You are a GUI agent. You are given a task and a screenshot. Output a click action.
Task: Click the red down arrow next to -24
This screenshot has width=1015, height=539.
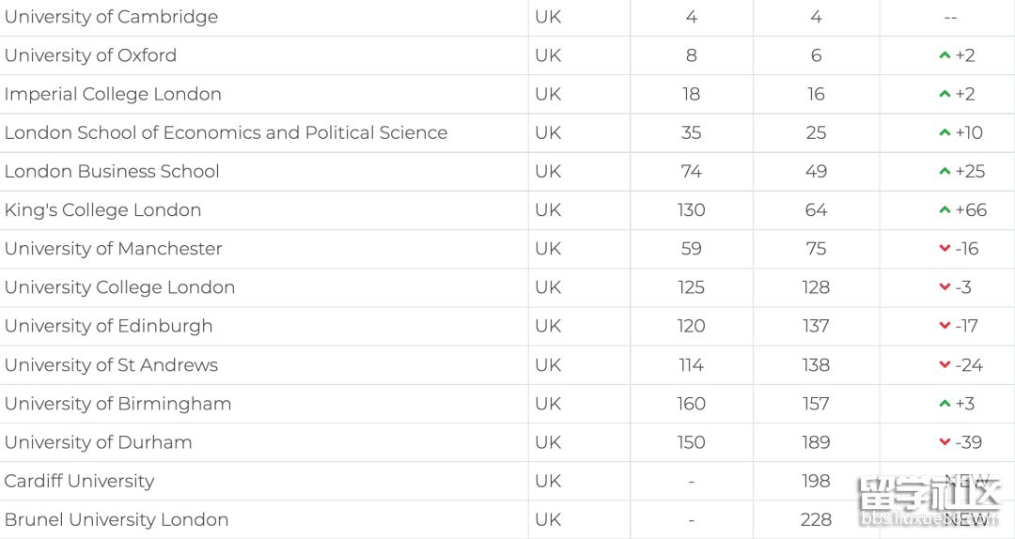pos(945,365)
